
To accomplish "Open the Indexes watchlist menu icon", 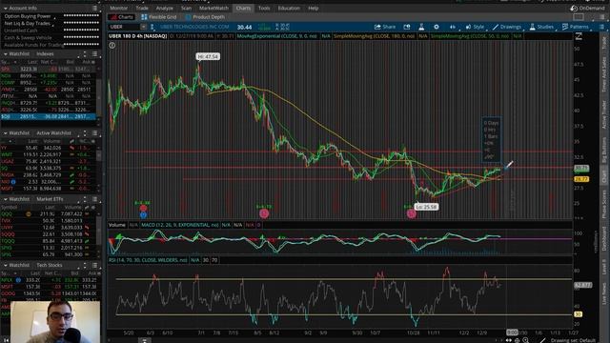I will point(95,54).
